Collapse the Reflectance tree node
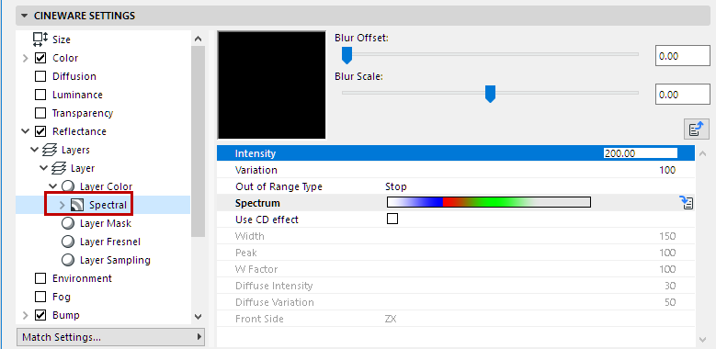The image size is (716, 349). [25, 131]
